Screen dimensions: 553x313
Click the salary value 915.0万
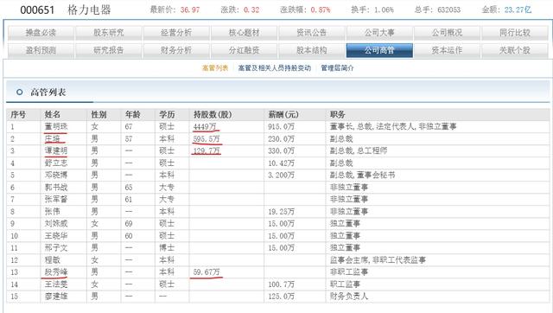(281, 127)
